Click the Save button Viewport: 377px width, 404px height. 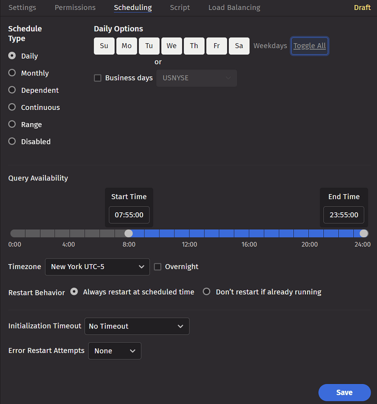pyautogui.click(x=344, y=393)
